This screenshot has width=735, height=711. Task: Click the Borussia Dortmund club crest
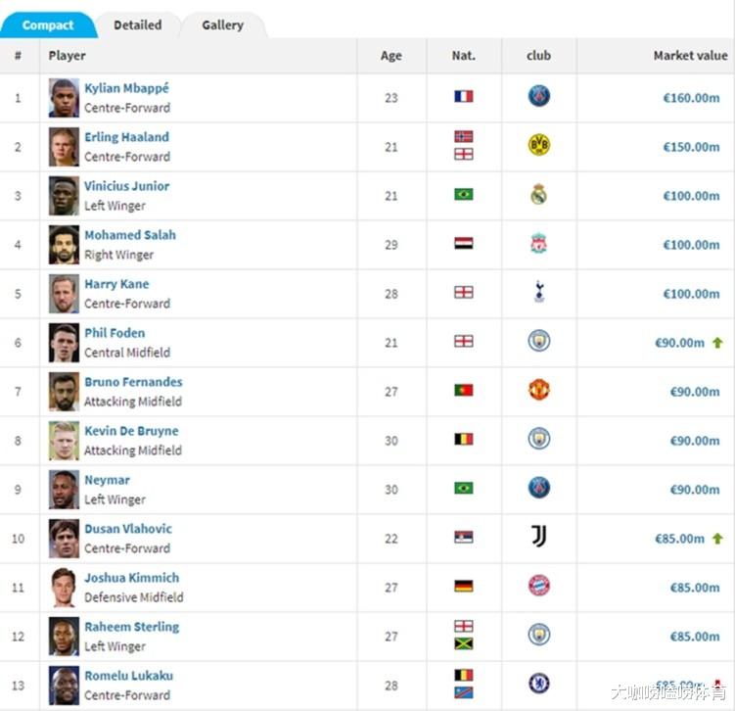tap(538, 144)
